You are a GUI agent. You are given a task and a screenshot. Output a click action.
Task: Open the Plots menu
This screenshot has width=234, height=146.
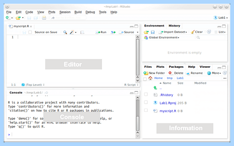[x=51, y=12]
